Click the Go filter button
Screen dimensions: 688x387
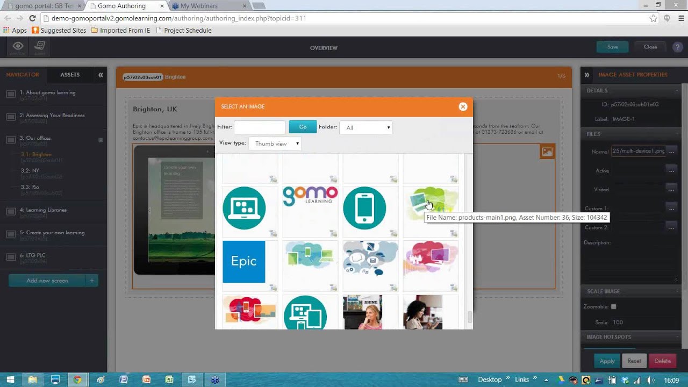[303, 127]
